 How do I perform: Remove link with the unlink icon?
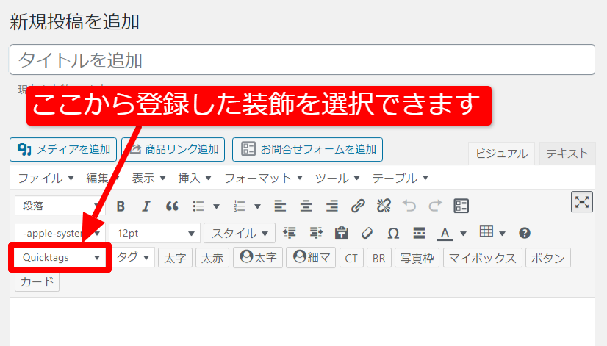click(384, 206)
